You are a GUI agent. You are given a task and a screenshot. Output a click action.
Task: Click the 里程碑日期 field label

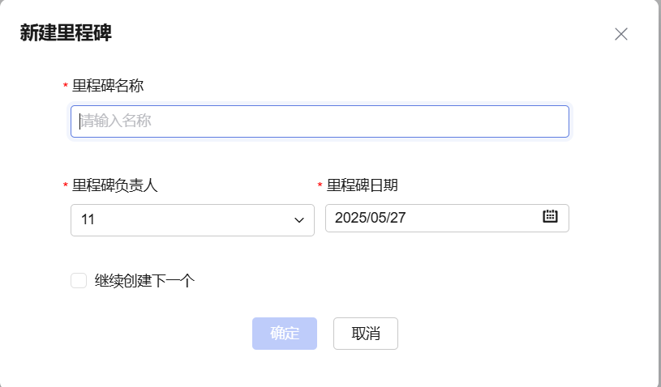pyautogui.click(x=362, y=185)
